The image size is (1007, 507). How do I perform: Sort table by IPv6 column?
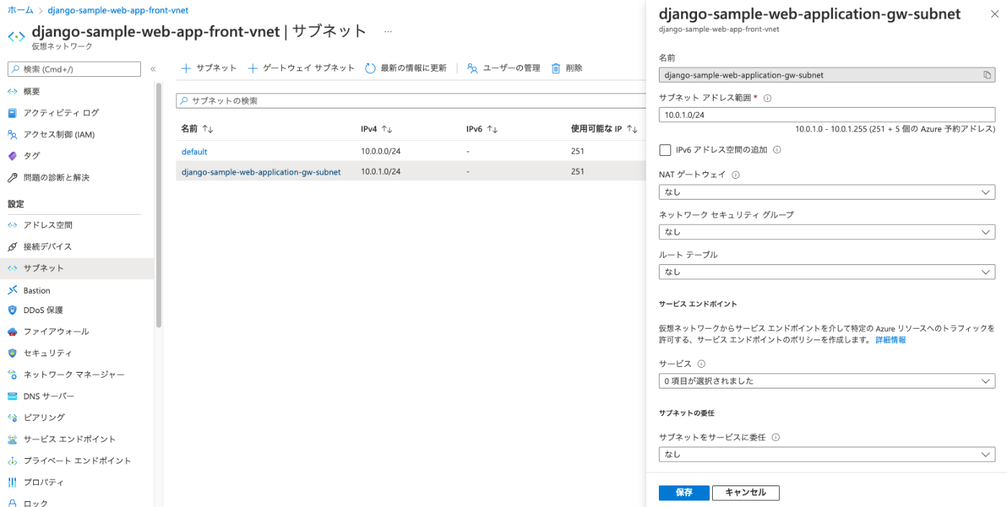[x=482, y=129]
